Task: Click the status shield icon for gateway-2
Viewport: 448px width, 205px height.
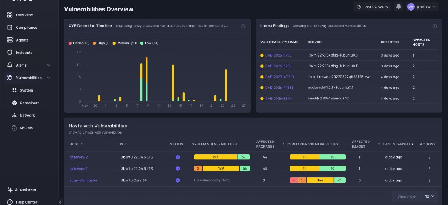Action: tap(178, 157)
